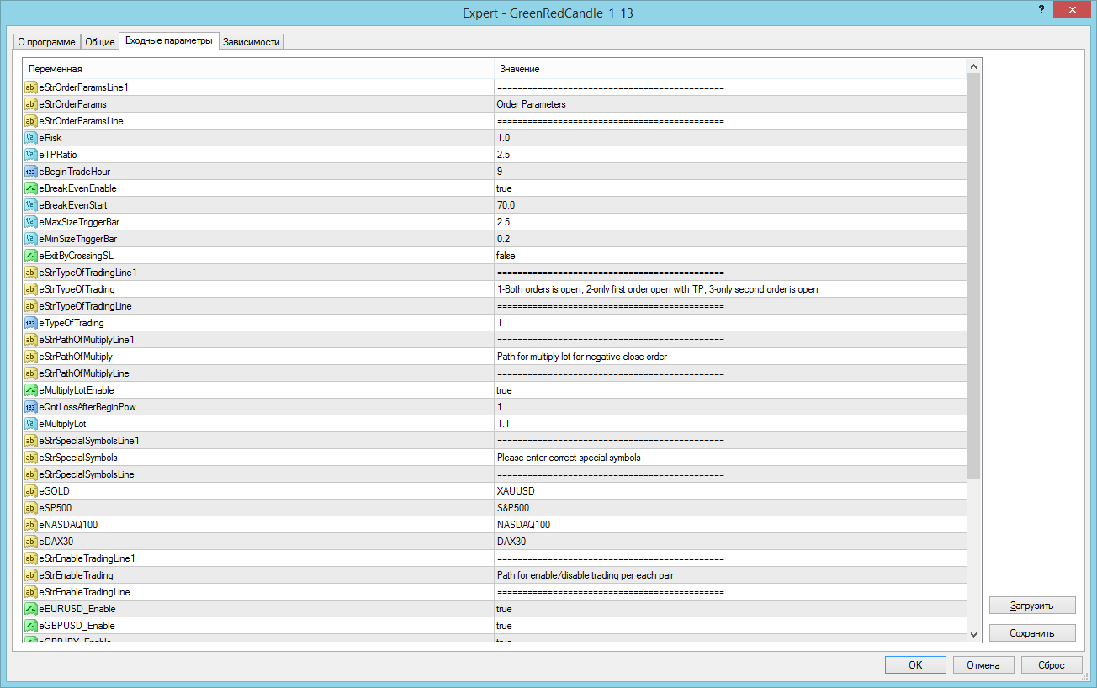Viewport: 1097px width, 688px height.
Task: Click the boolean icon next to eEURUSD_Enable
Action: point(30,609)
